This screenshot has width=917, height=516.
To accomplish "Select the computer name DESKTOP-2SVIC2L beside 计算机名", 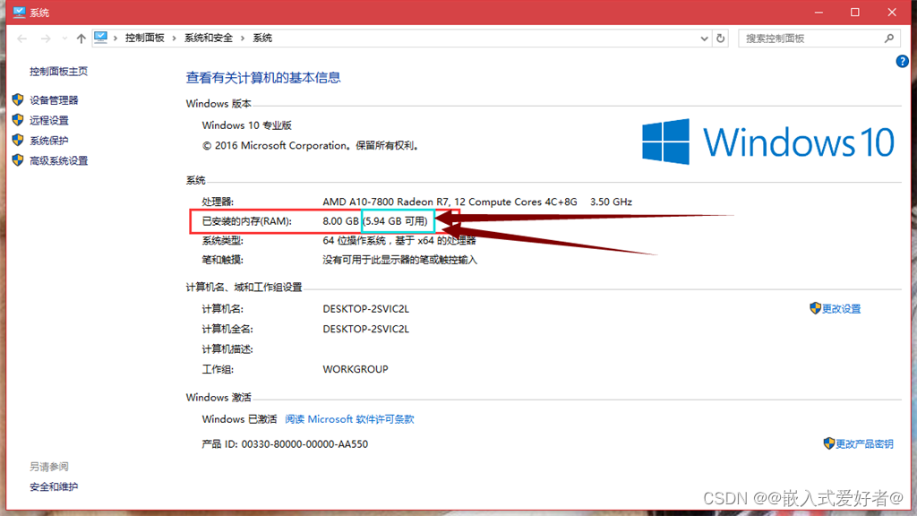I will [365, 309].
